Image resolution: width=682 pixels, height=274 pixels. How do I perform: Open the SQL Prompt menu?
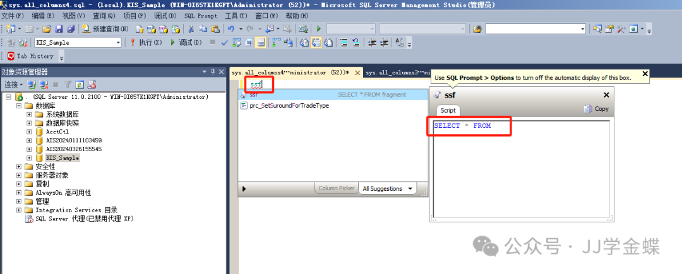tap(201, 16)
